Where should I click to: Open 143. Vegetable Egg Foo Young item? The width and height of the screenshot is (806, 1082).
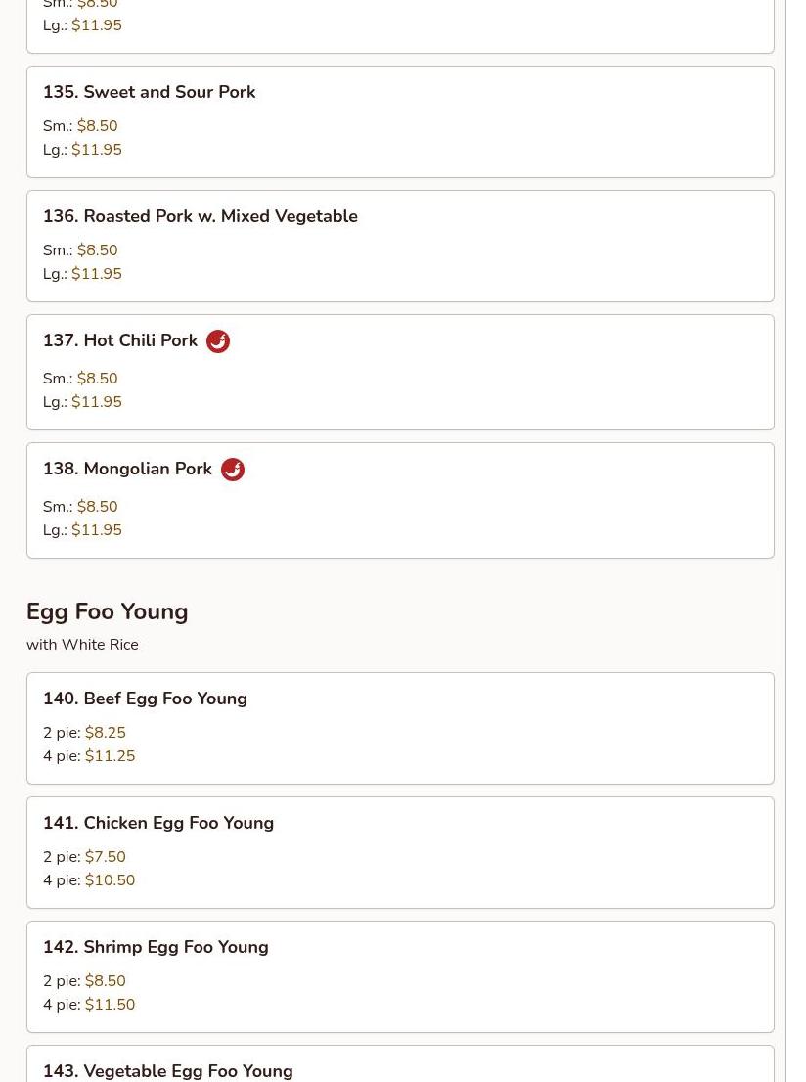tap(400, 1064)
